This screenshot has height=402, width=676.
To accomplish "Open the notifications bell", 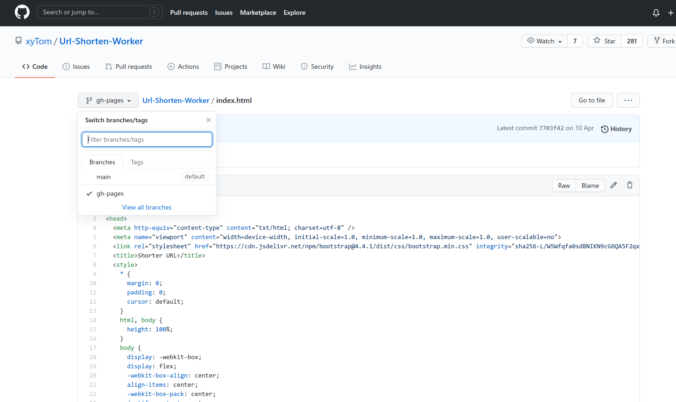I will tap(656, 13).
